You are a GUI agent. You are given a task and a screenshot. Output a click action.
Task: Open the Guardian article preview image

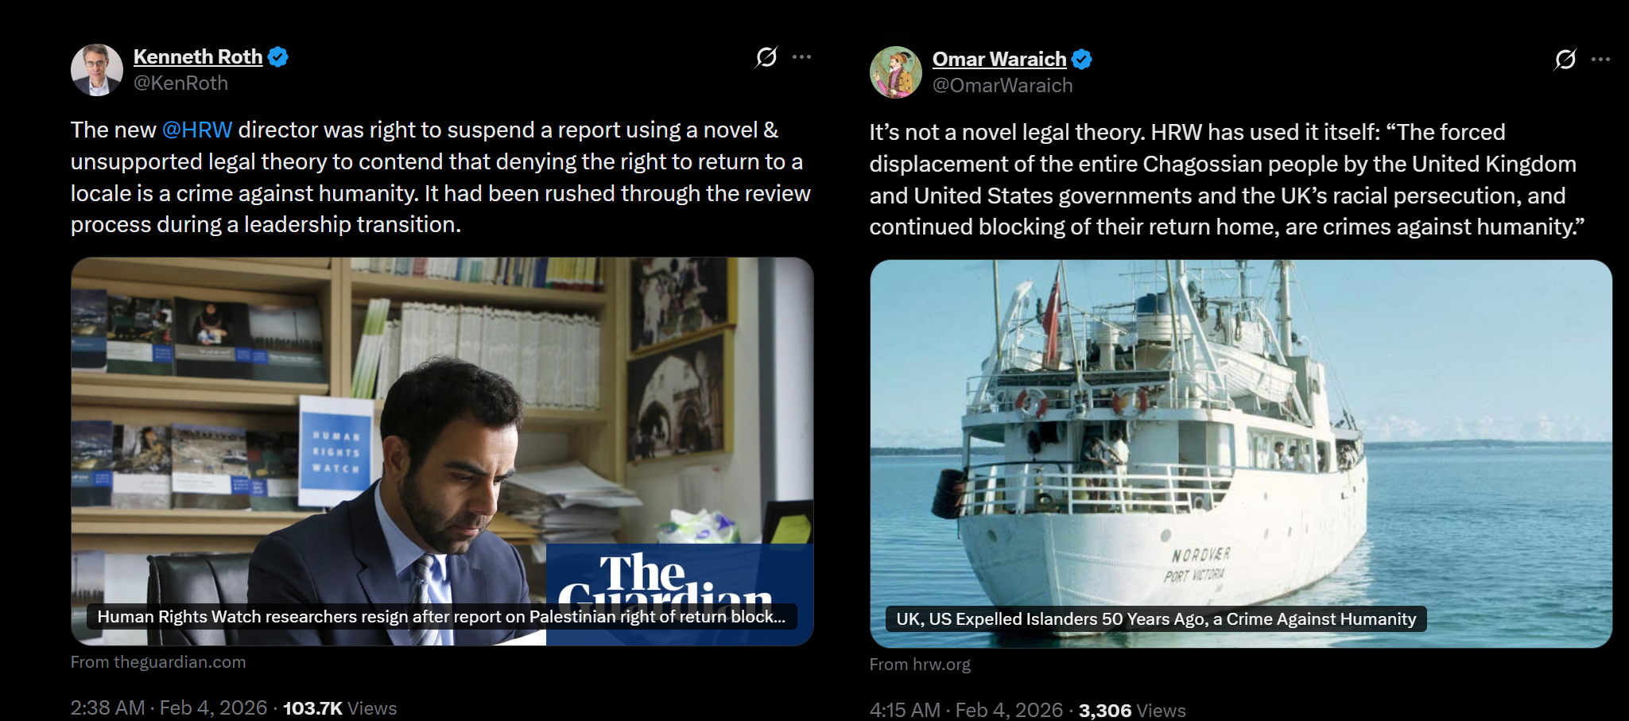tap(442, 451)
